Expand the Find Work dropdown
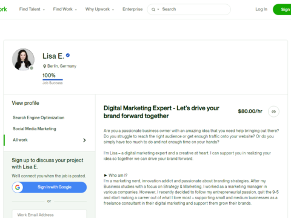The image size is (291, 218). [65, 9]
